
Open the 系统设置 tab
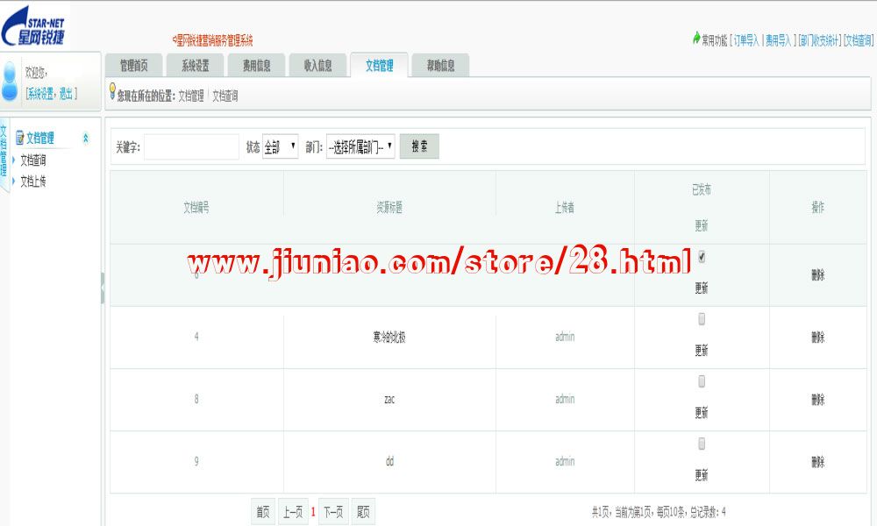(x=196, y=66)
